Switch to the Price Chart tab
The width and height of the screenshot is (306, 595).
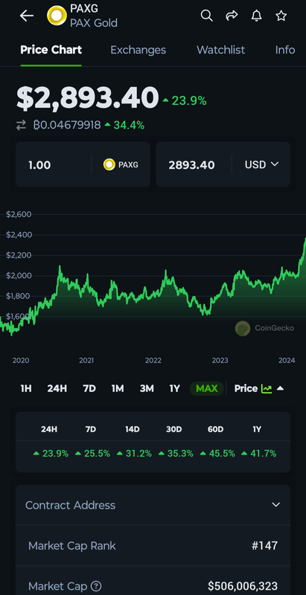pos(51,50)
